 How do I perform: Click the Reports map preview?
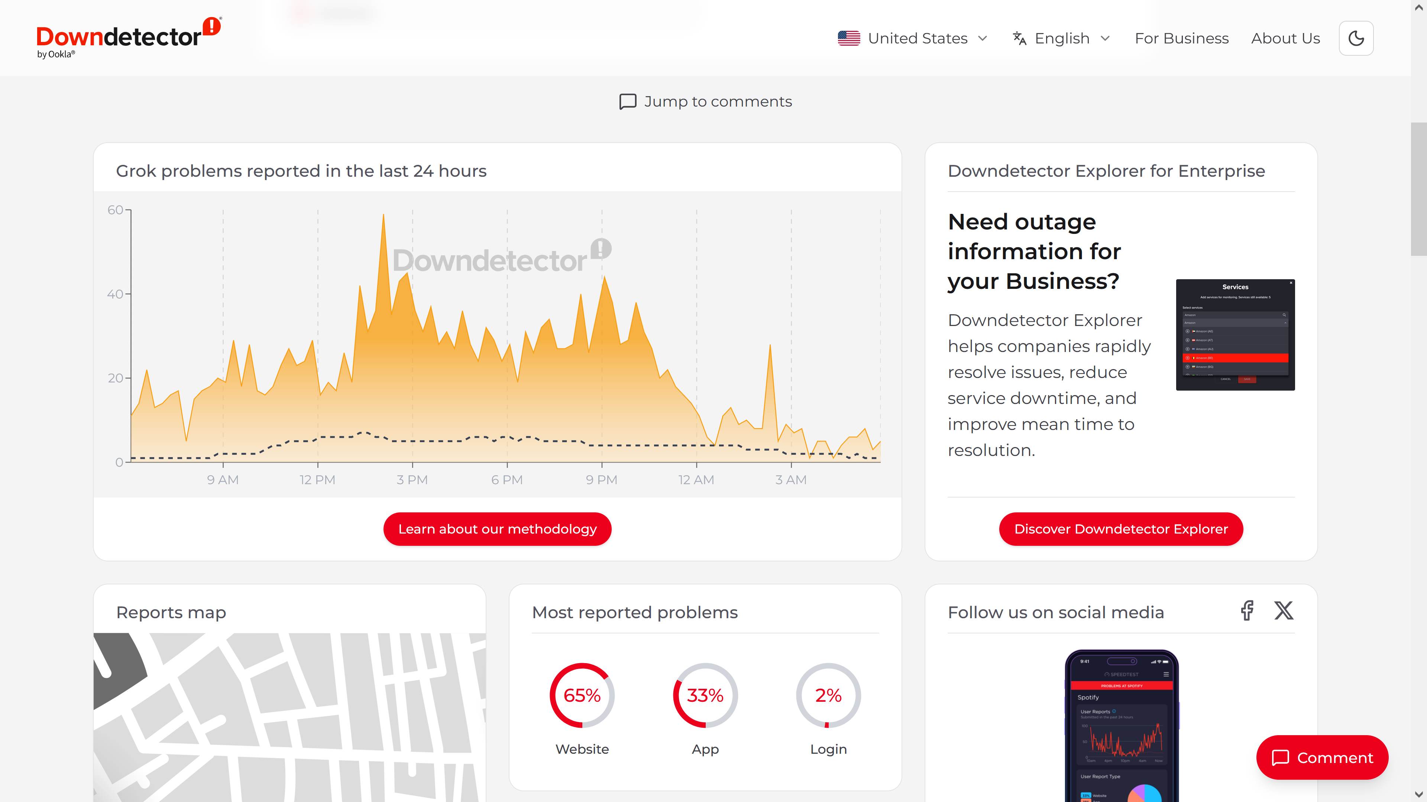[x=290, y=717]
